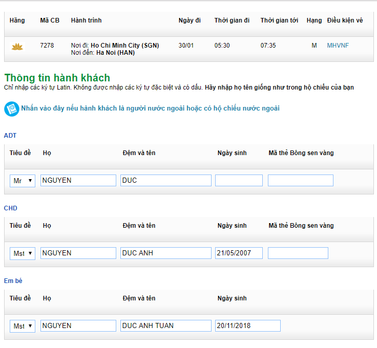Click the Vietnam Airlines lotus logo
The width and height of the screenshot is (377, 348).
pos(17,47)
